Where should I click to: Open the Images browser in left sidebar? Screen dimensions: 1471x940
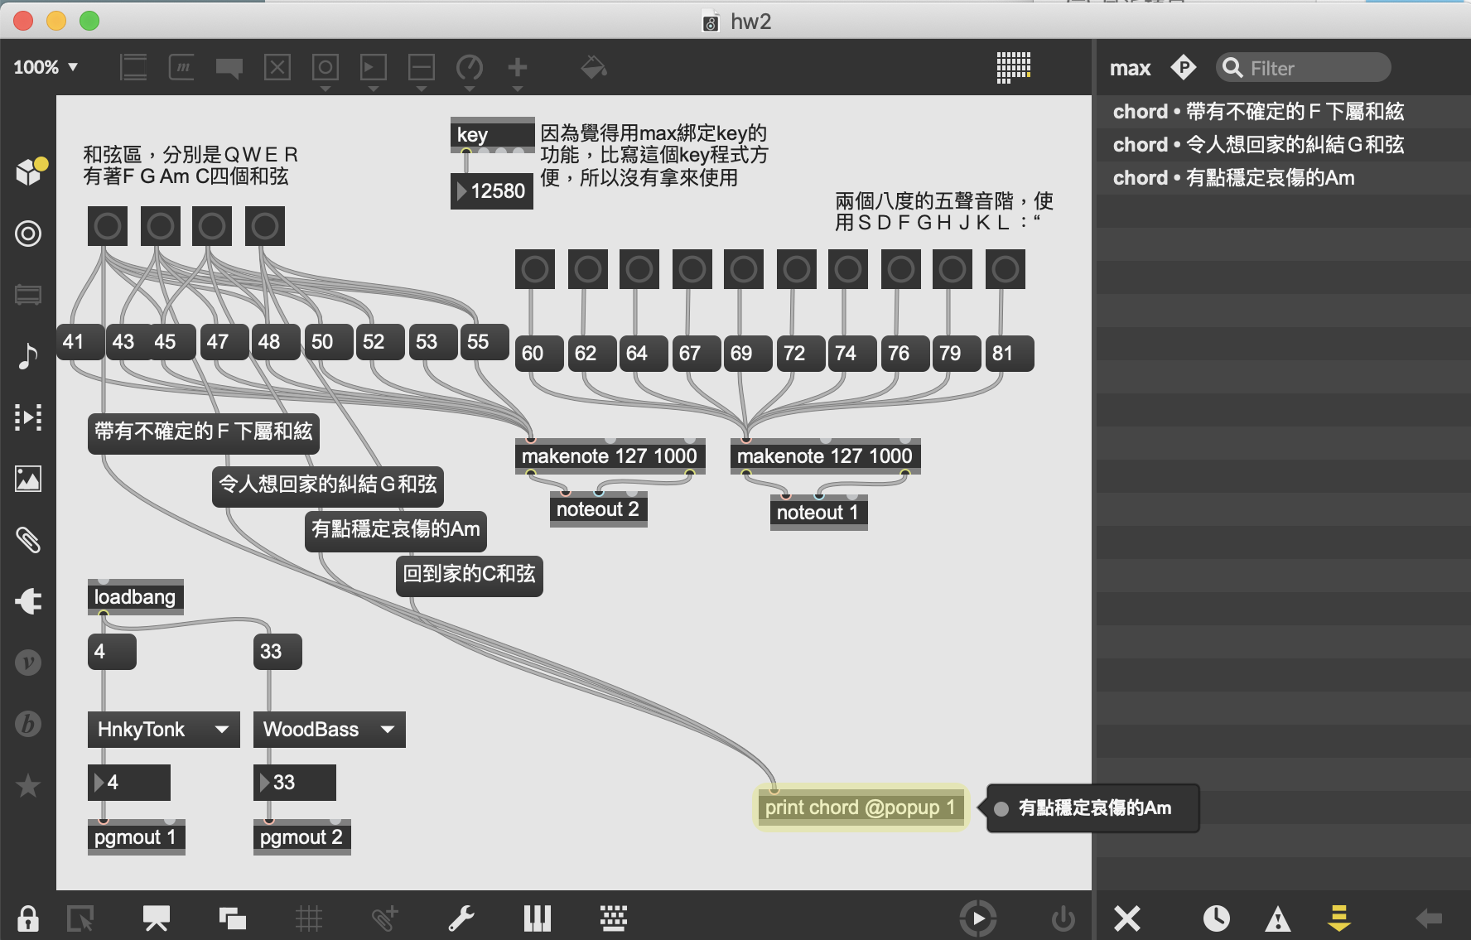tap(28, 479)
